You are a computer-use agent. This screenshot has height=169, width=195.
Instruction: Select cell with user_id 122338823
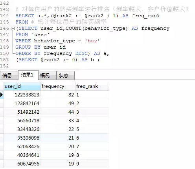click(x=22, y=95)
